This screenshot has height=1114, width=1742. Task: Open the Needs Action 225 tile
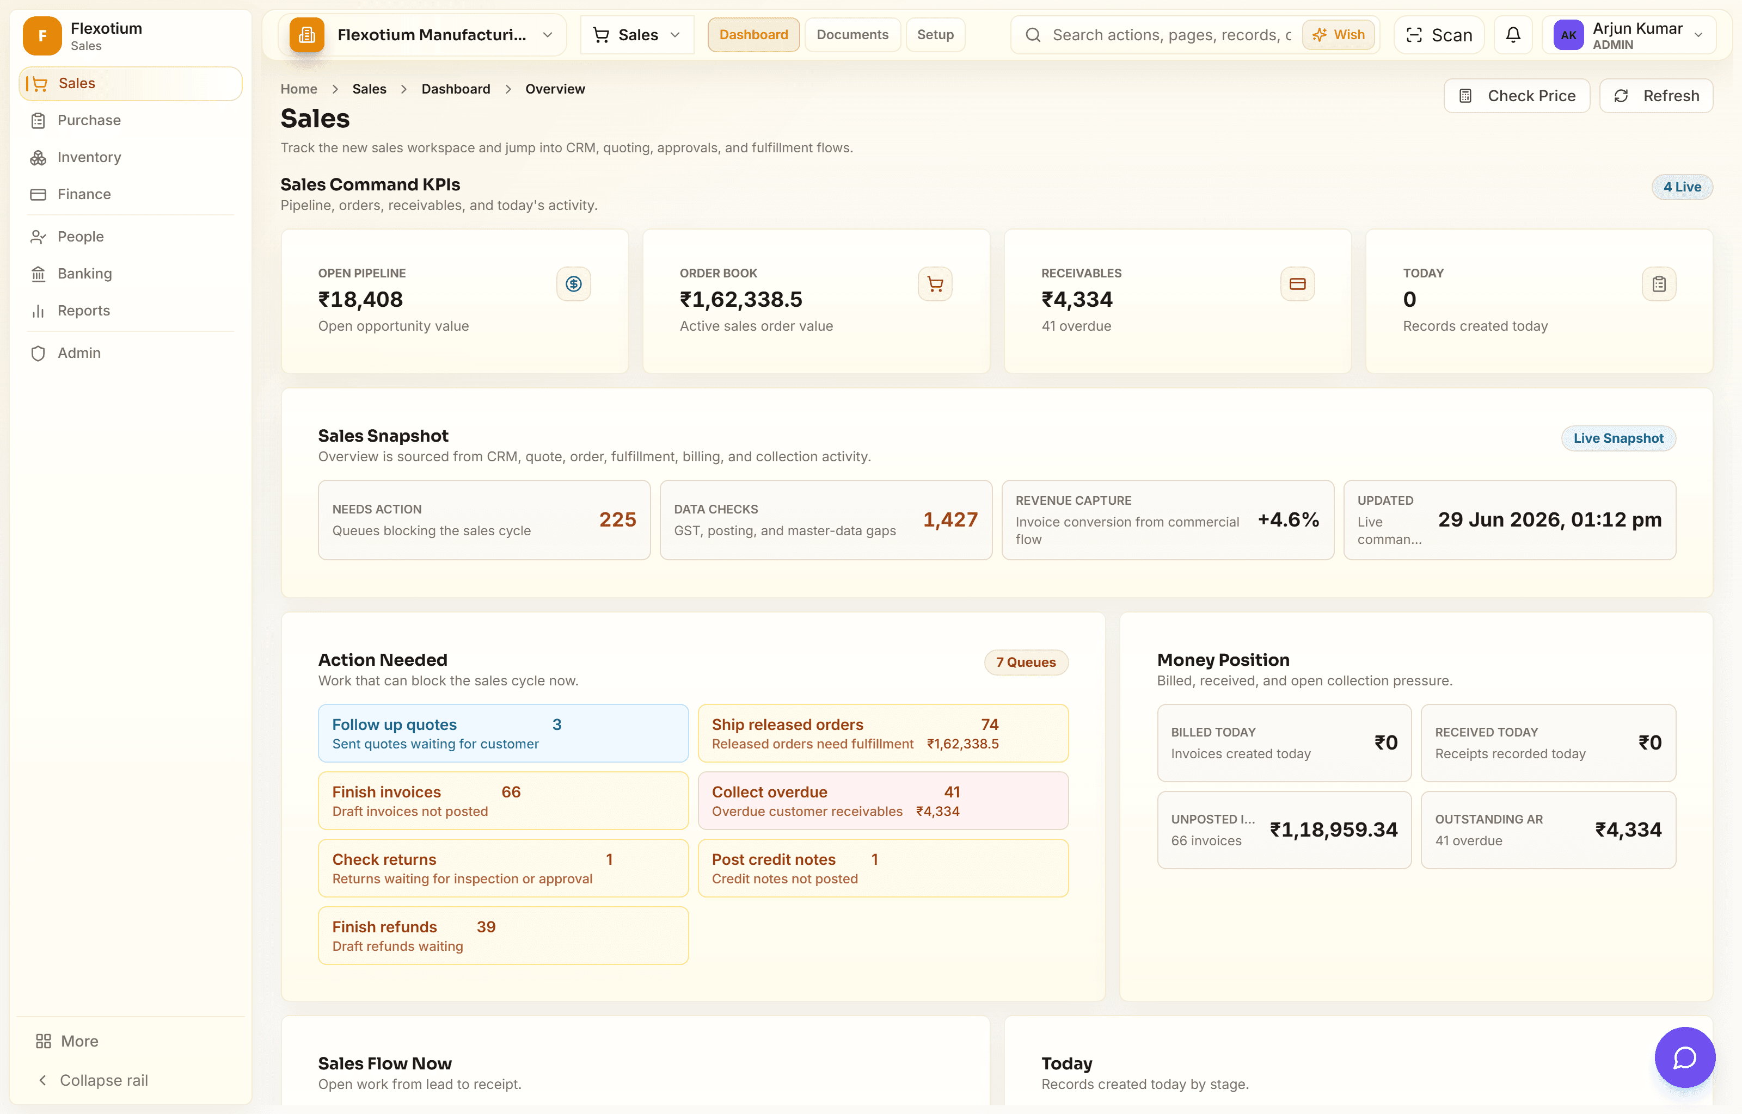[x=484, y=520]
